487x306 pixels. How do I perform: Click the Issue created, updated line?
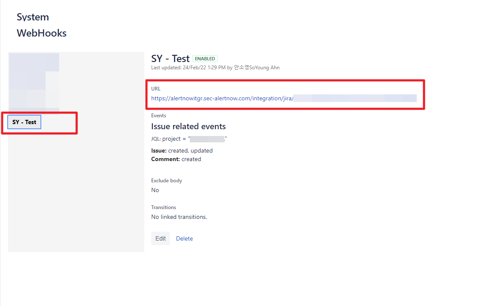(182, 150)
